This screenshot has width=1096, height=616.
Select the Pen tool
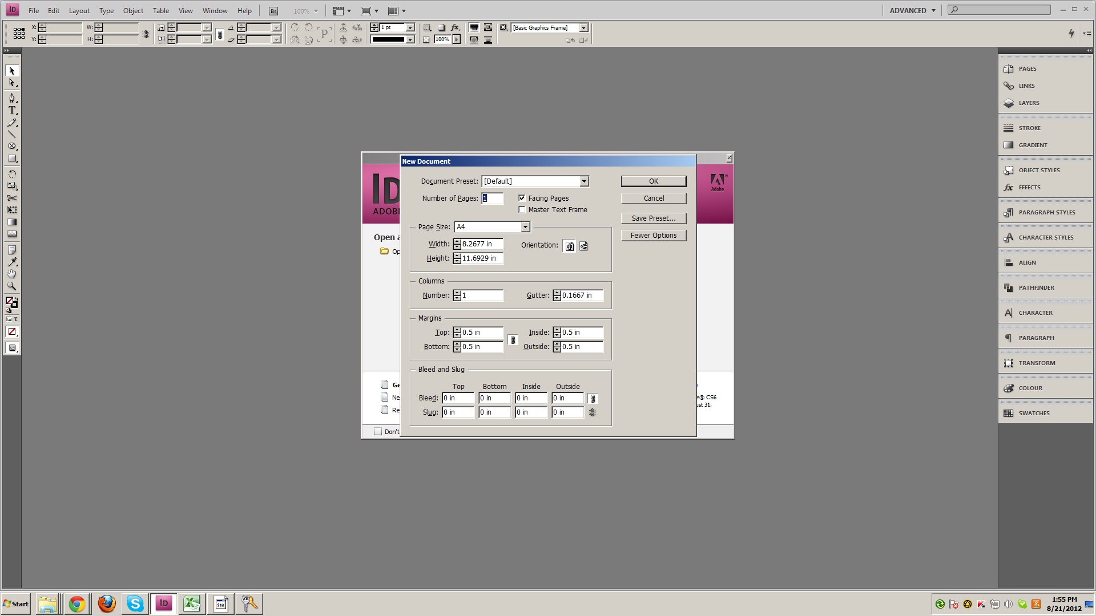12,98
